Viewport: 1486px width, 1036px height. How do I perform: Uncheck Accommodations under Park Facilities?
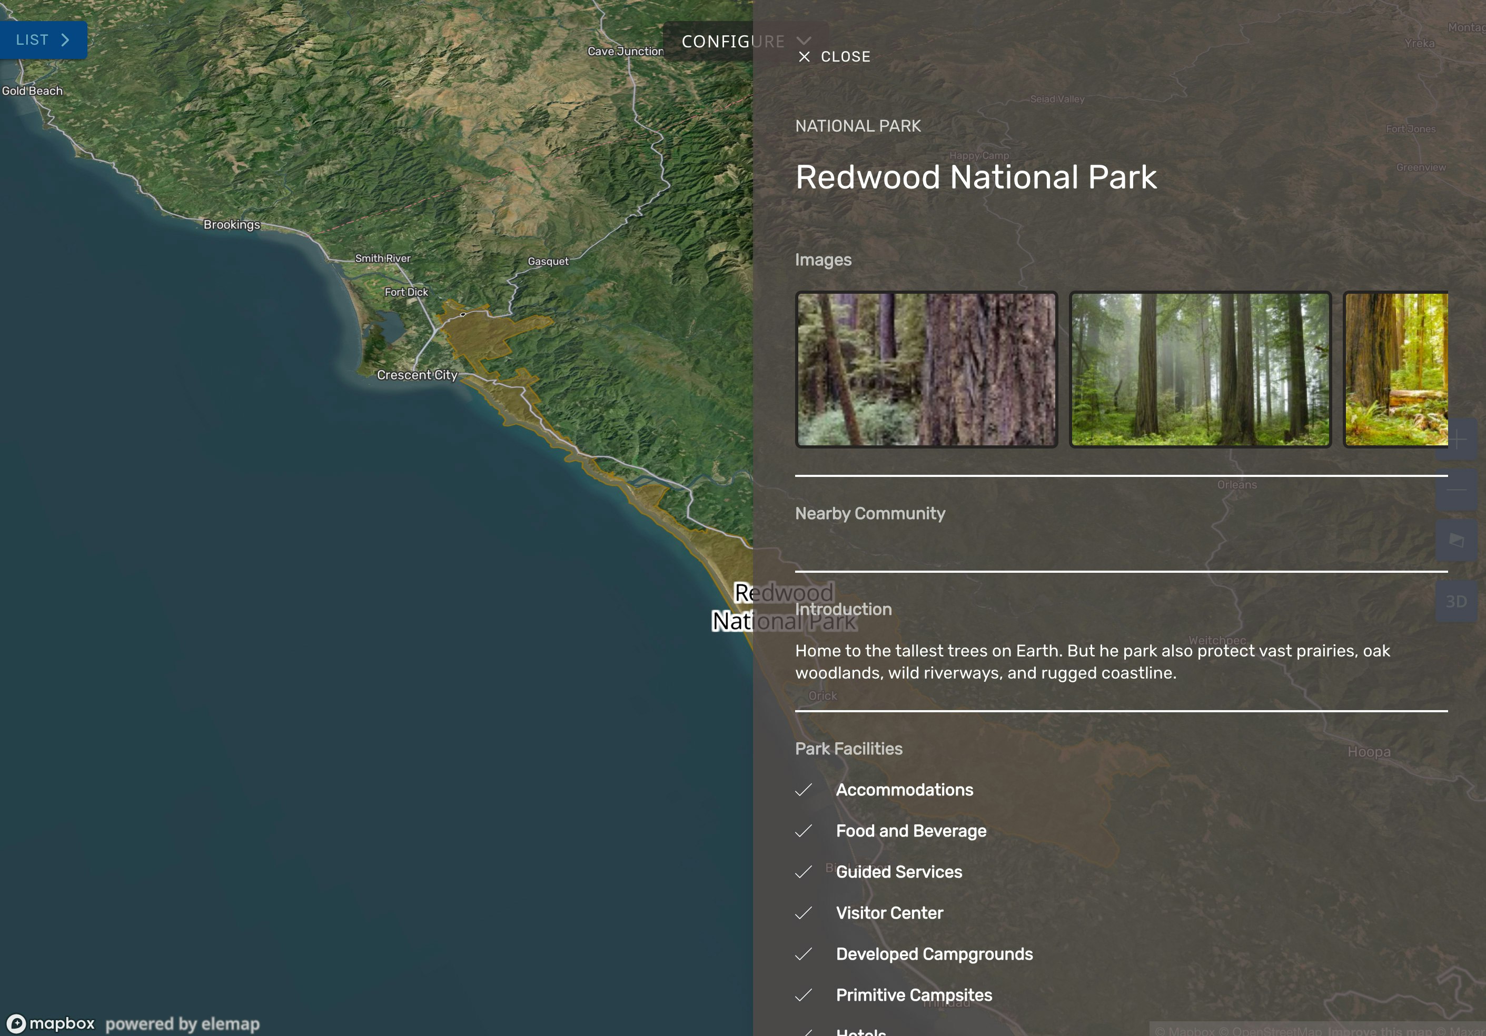805,790
